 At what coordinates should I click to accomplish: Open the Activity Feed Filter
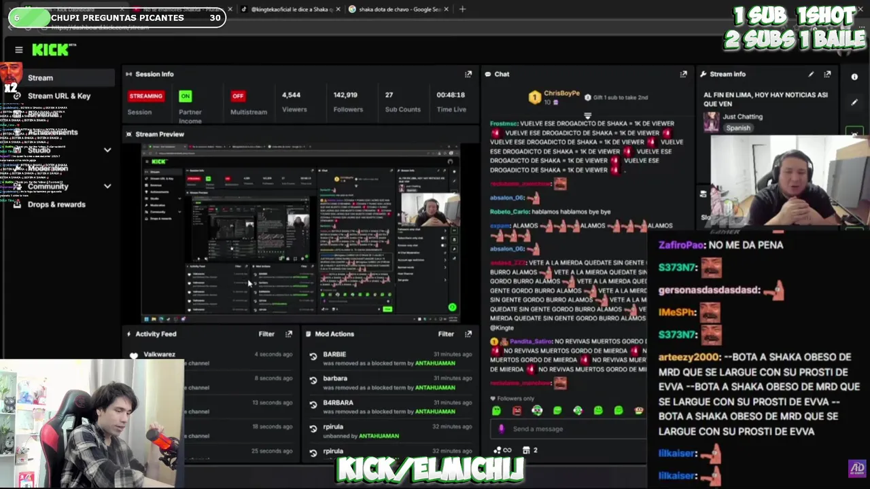pyautogui.click(x=266, y=334)
